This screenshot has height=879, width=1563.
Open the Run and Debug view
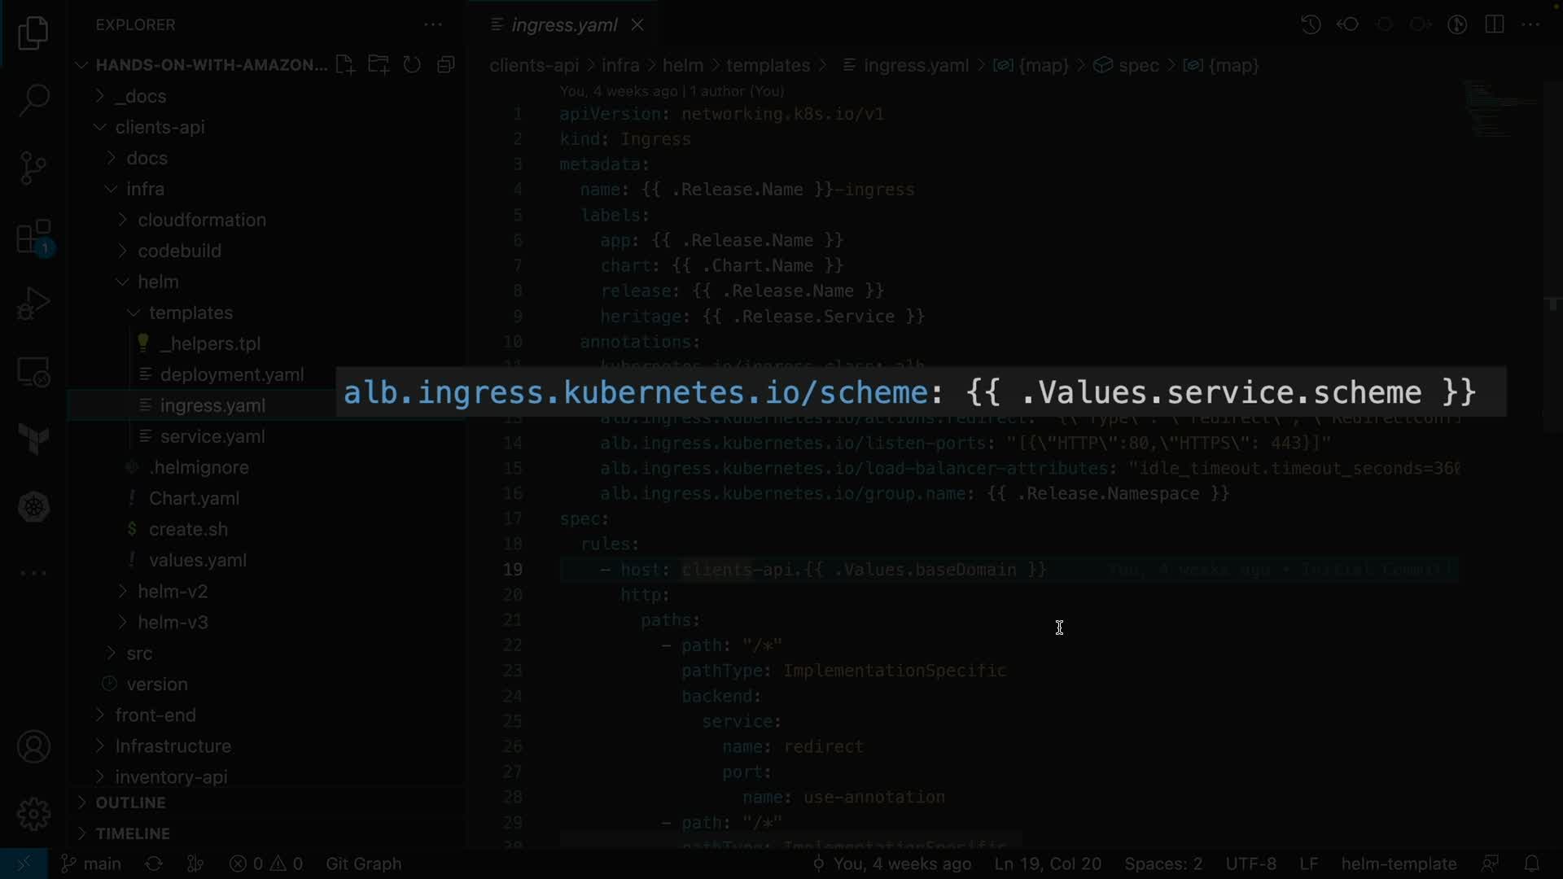tap(33, 304)
